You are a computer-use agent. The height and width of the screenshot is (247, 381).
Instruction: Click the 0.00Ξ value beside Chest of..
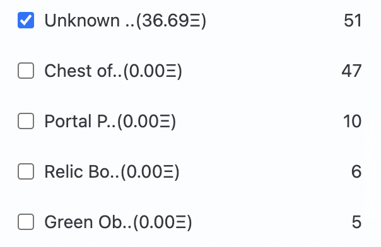(x=153, y=71)
